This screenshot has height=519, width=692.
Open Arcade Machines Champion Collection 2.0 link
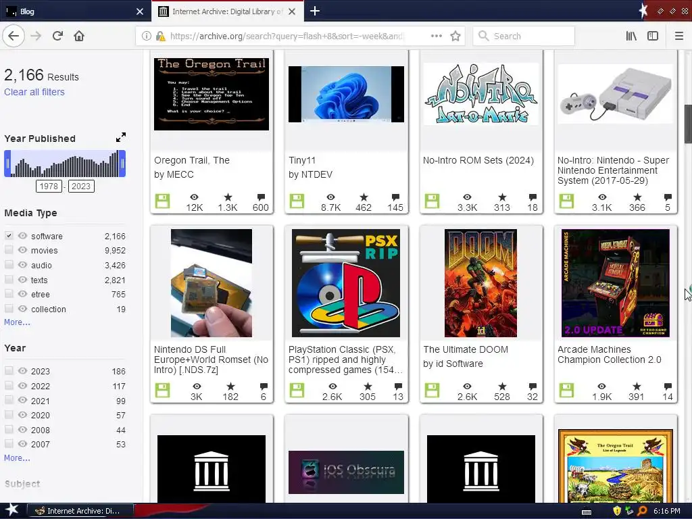(609, 354)
